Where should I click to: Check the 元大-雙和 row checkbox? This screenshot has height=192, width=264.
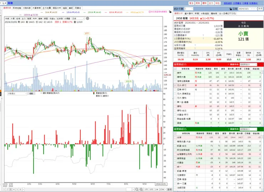tap(175, 98)
